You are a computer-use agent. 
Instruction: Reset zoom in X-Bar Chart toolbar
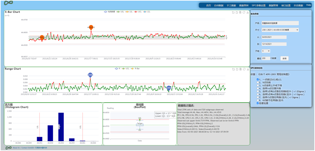237,13
